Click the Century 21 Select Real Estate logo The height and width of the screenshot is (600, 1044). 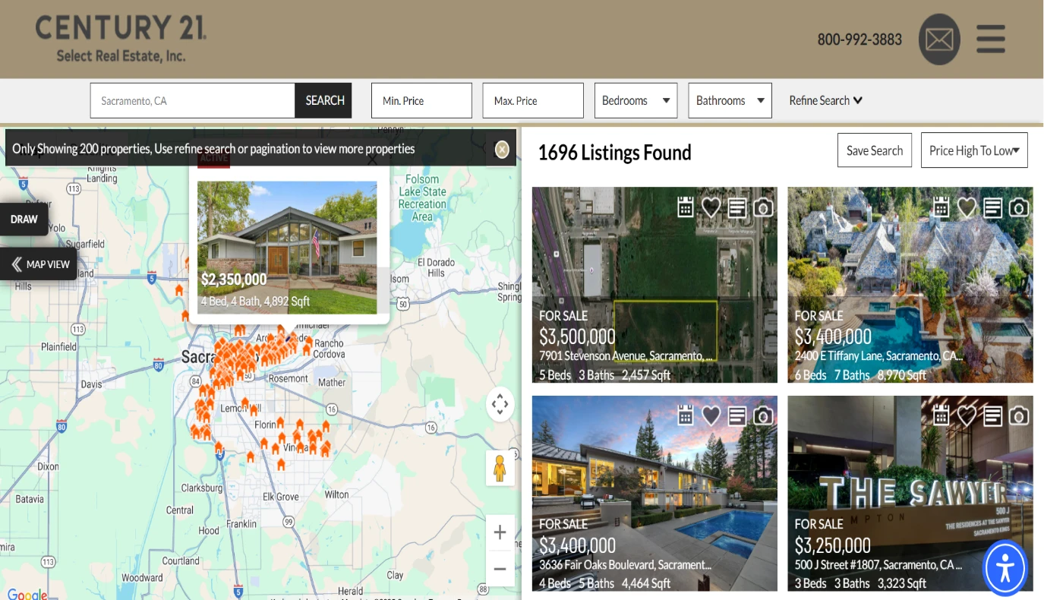(121, 39)
